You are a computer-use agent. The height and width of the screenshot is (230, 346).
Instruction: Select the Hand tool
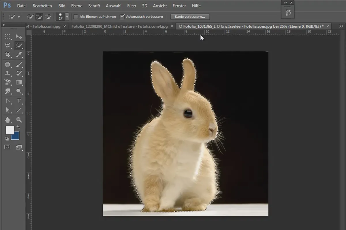(x=8, y=120)
